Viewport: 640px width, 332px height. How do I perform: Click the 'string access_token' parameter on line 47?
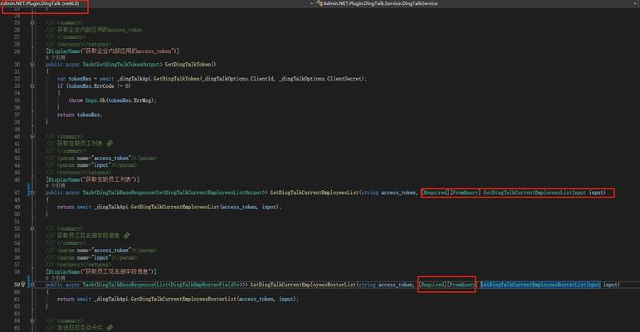pos(388,193)
